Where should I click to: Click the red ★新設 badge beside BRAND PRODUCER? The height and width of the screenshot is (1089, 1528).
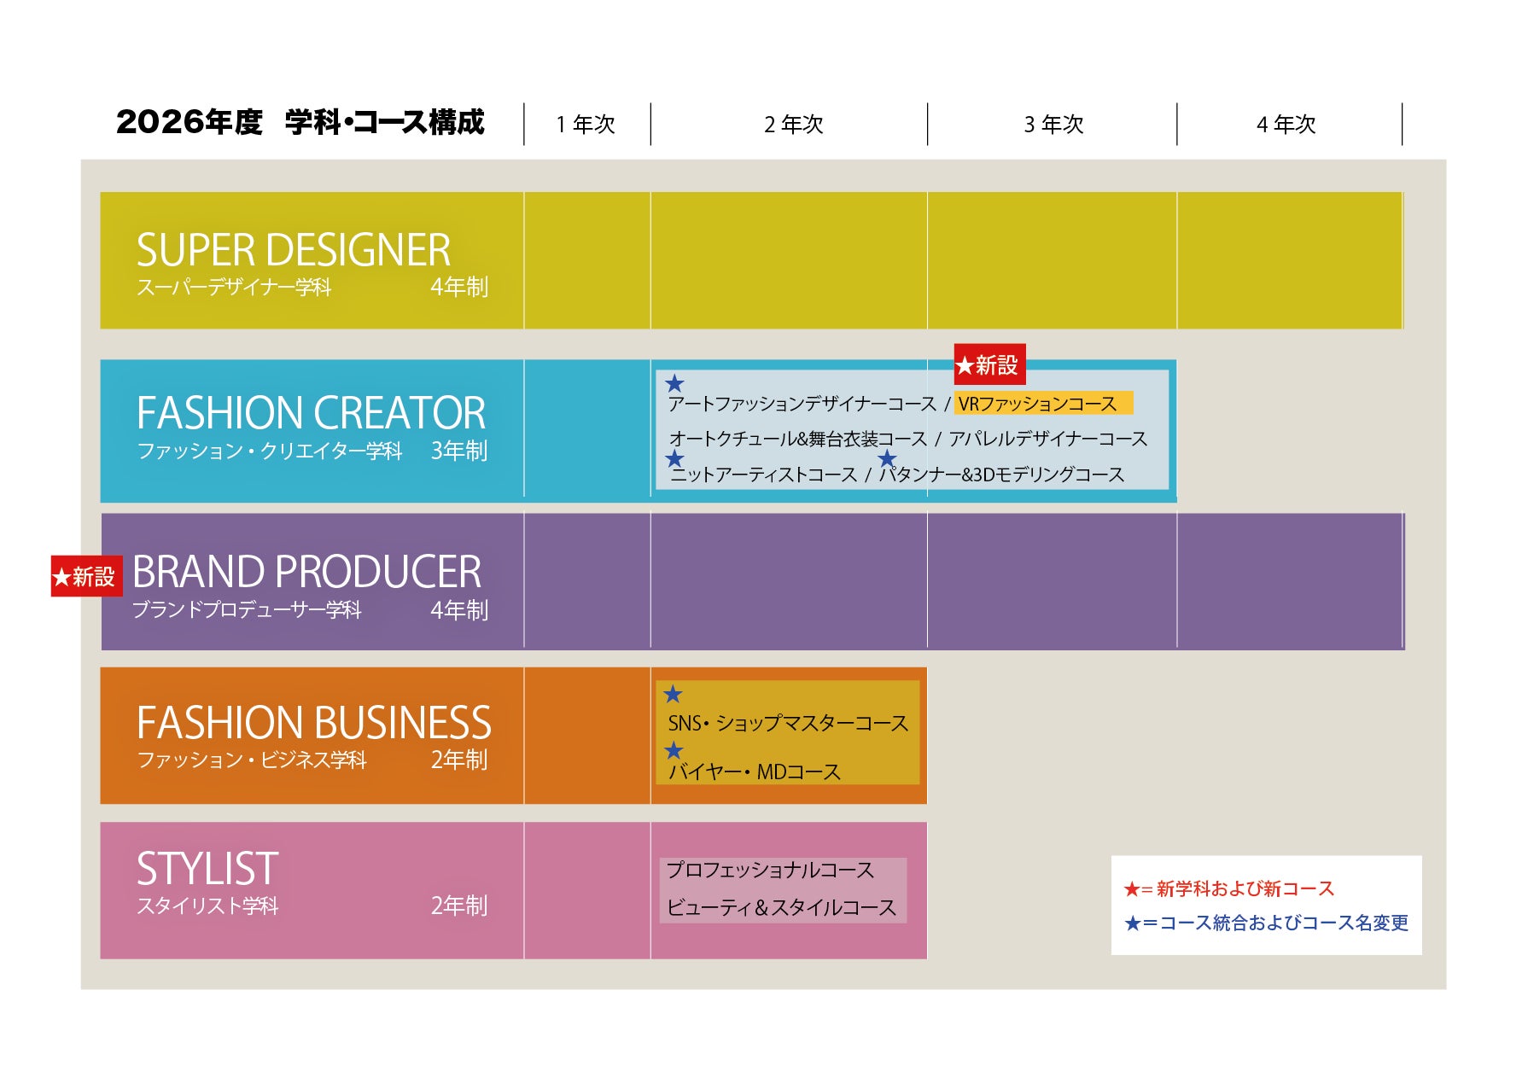pos(86,576)
